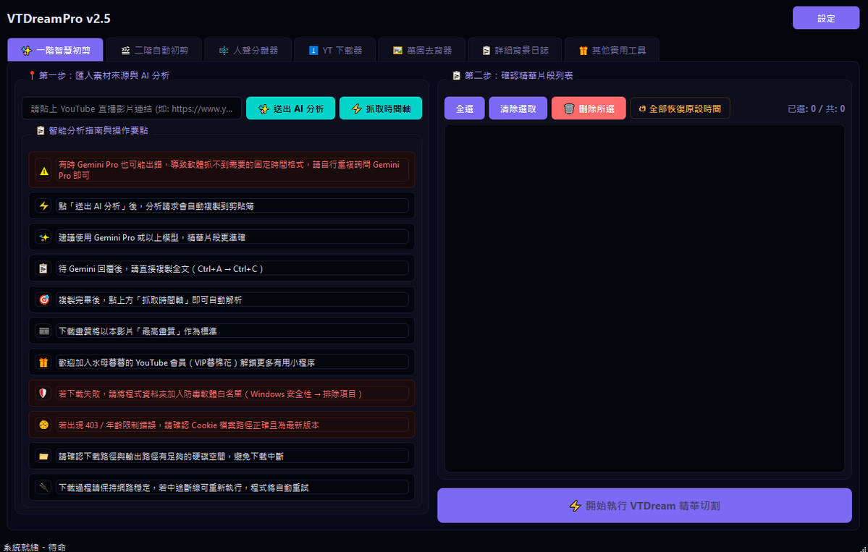
Task: Click the waveform icon on 人聲分離器 tab
Action: tap(224, 51)
